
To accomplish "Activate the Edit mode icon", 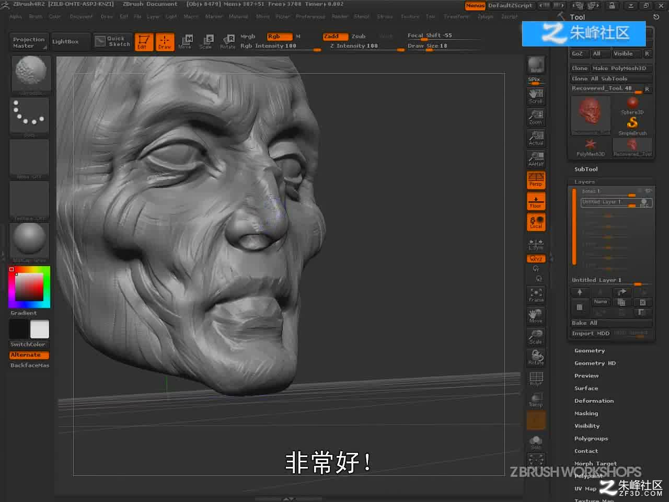I will point(144,41).
